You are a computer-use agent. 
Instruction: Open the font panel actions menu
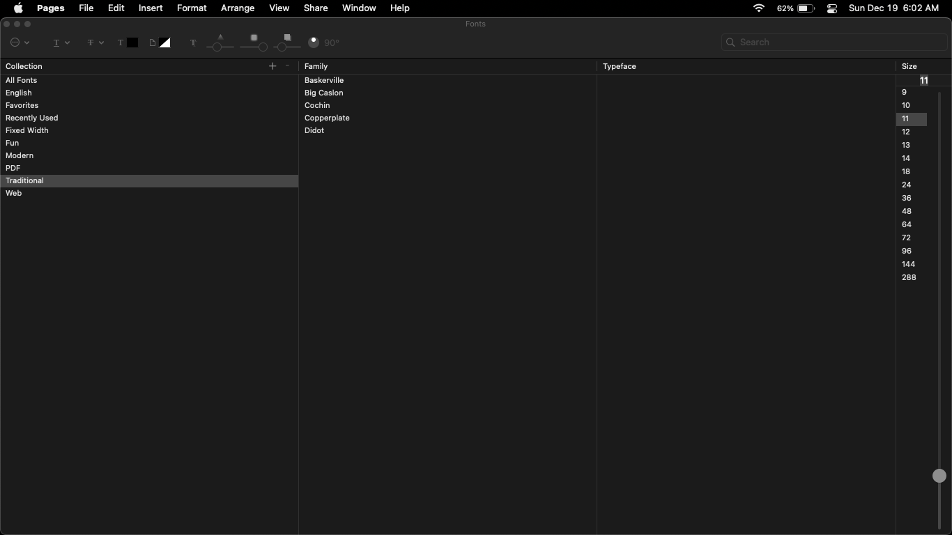click(x=20, y=42)
